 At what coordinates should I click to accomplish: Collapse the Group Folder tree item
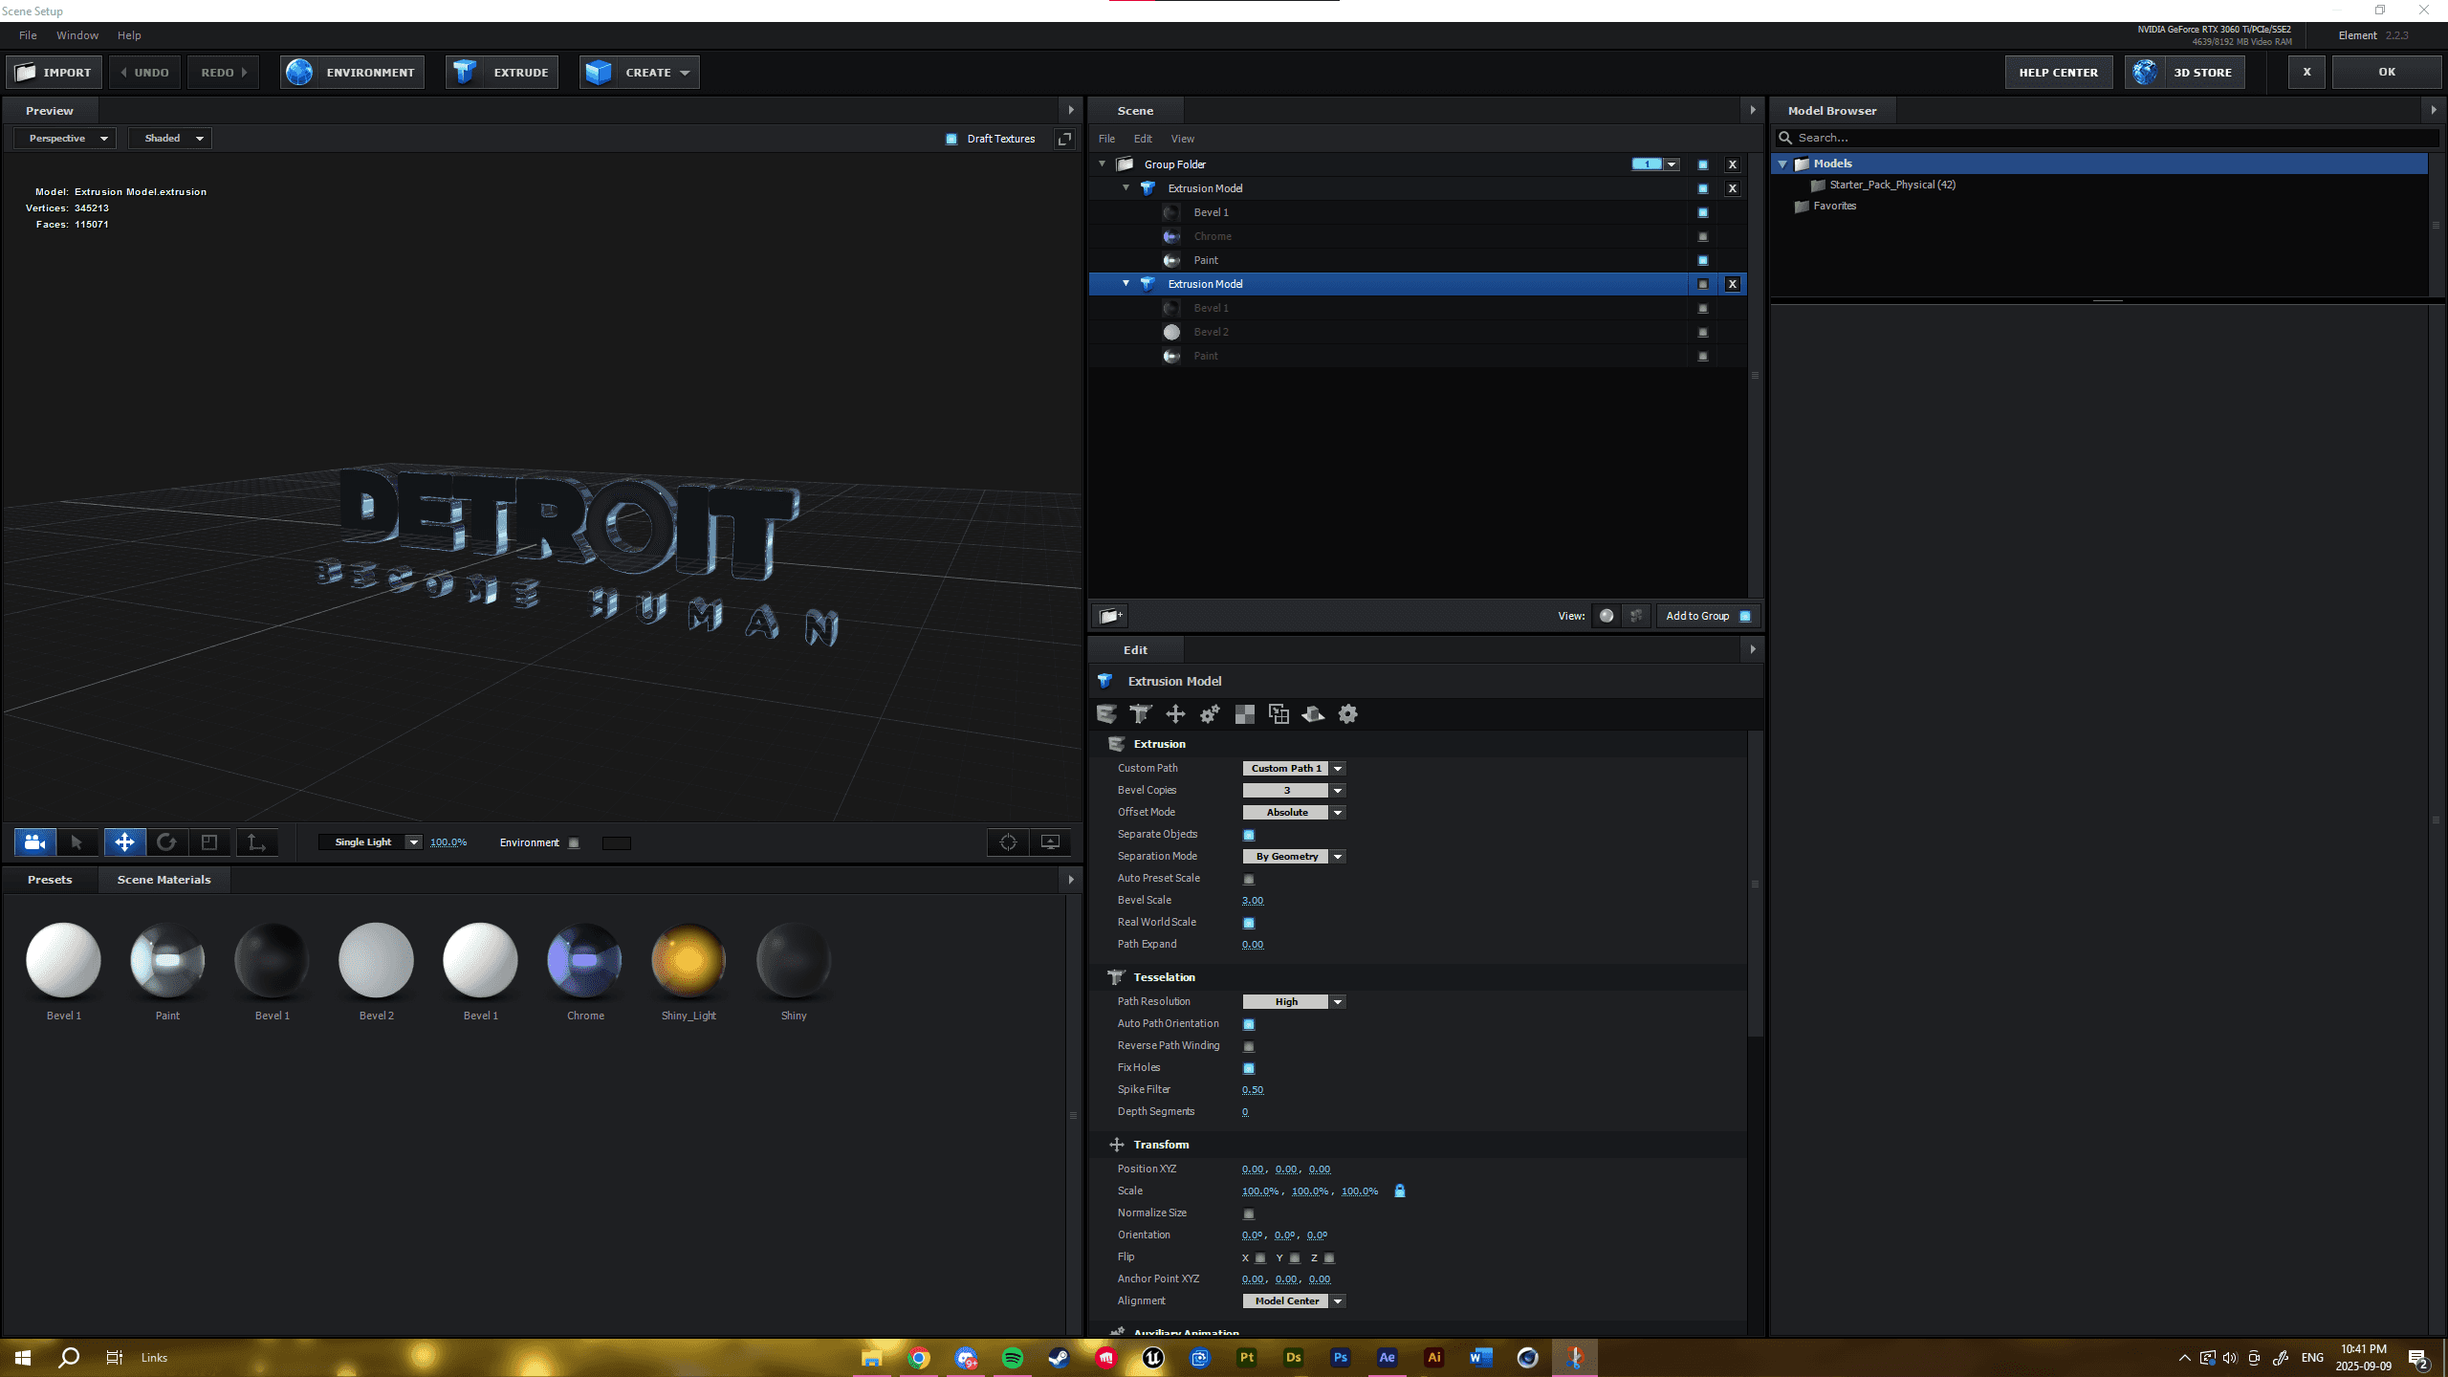pyautogui.click(x=1103, y=164)
